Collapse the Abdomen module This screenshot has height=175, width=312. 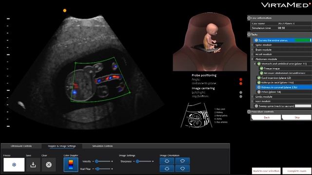tap(253, 59)
